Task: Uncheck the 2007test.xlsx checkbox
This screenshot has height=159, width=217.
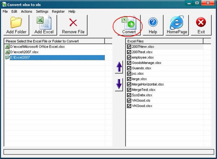Action: point(129,52)
